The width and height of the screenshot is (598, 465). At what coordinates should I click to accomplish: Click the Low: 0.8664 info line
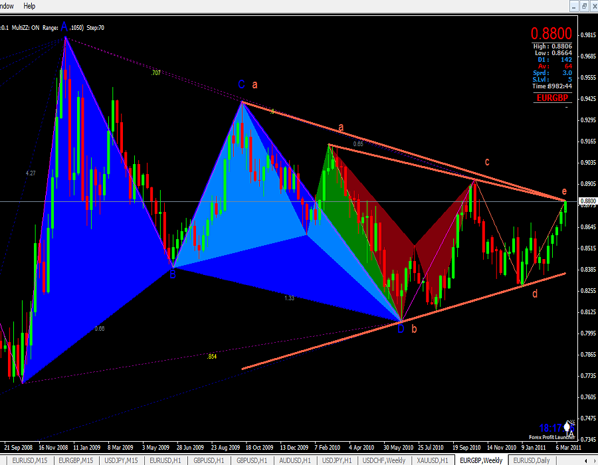553,53
